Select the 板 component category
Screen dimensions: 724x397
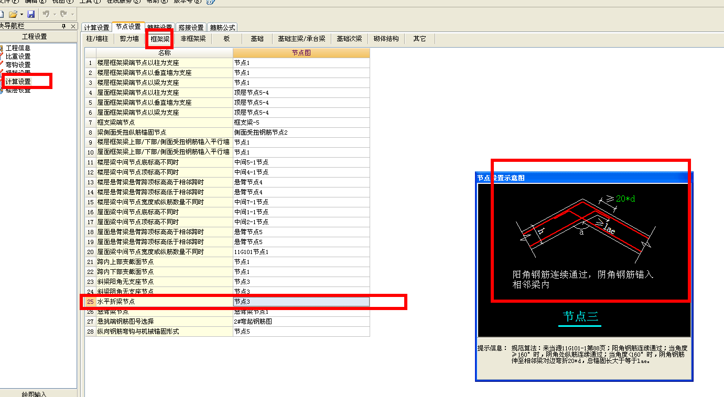click(x=226, y=39)
